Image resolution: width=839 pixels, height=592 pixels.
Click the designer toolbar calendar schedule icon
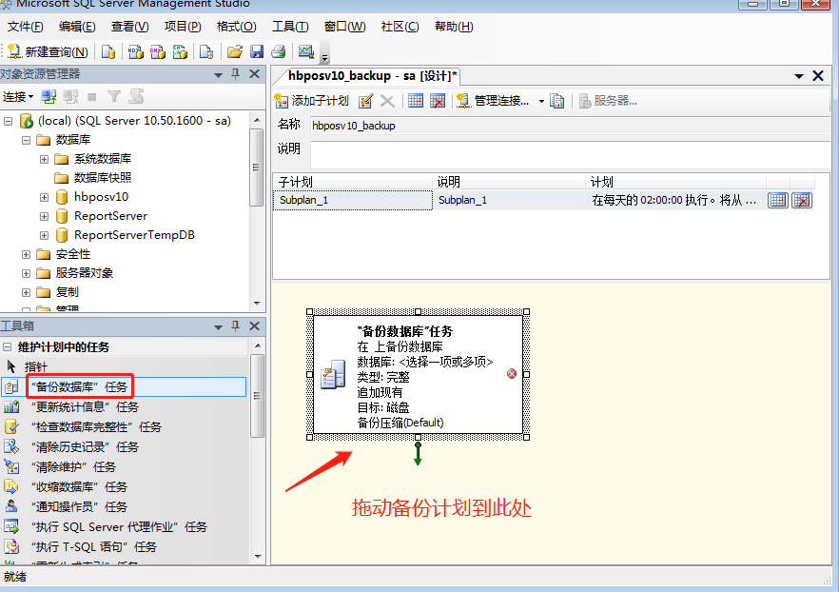415,101
